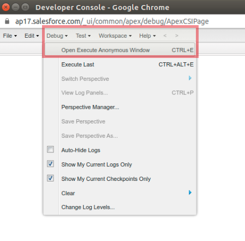Uncheck Show My Current Checkpoints Only
Screen dimensions: 245x241
(50, 178)
